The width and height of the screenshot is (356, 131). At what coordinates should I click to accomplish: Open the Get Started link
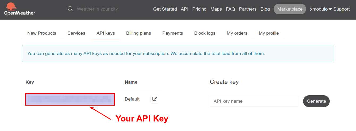165,9
